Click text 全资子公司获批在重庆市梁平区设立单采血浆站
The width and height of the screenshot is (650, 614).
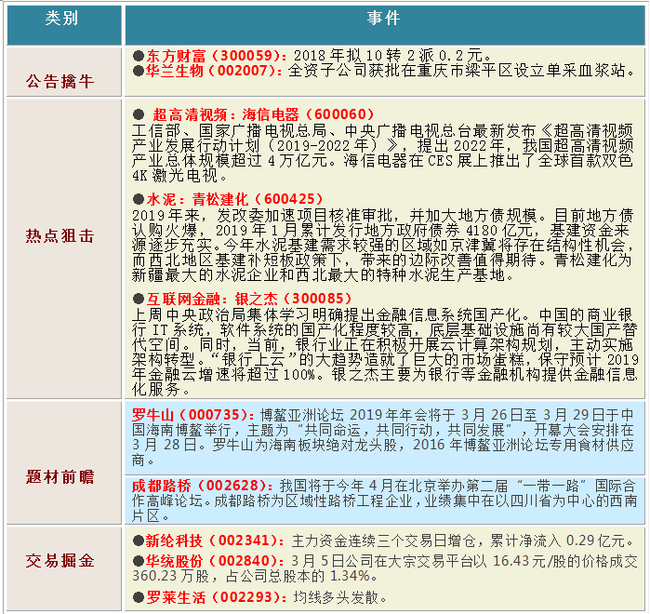(x=457, y=71)
